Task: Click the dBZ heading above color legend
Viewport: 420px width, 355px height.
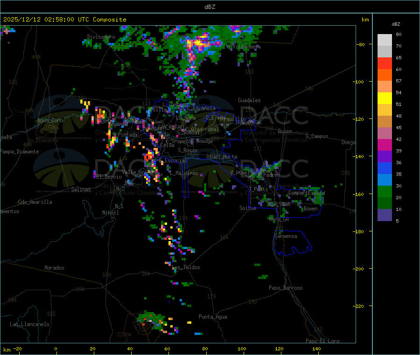Action: [x=396, y=24]
